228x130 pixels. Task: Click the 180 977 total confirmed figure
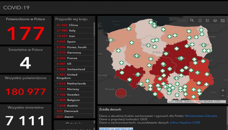26,92
